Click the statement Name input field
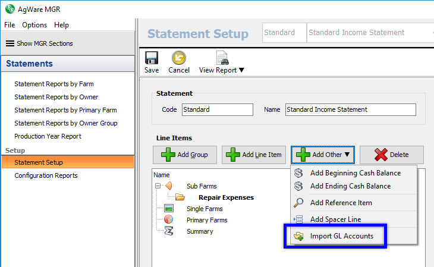 point(350,109)
